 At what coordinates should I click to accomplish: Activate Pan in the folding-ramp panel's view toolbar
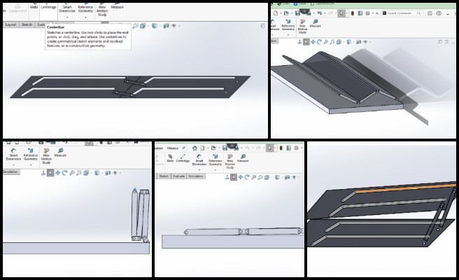coord(313,42)
